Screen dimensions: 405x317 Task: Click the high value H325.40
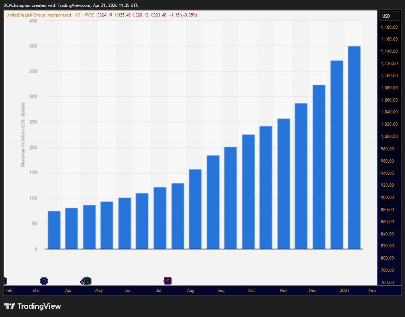coord(123,15)
